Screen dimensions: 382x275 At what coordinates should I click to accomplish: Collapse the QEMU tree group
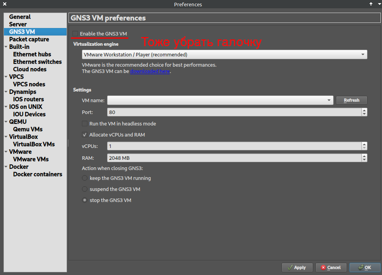pyautogui.click(x=6, y=122)
